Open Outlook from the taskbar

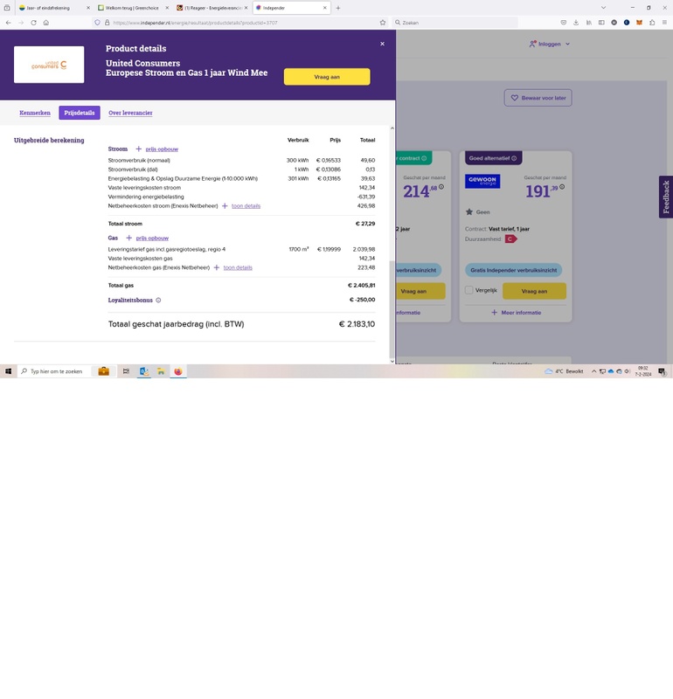point(143,370)
